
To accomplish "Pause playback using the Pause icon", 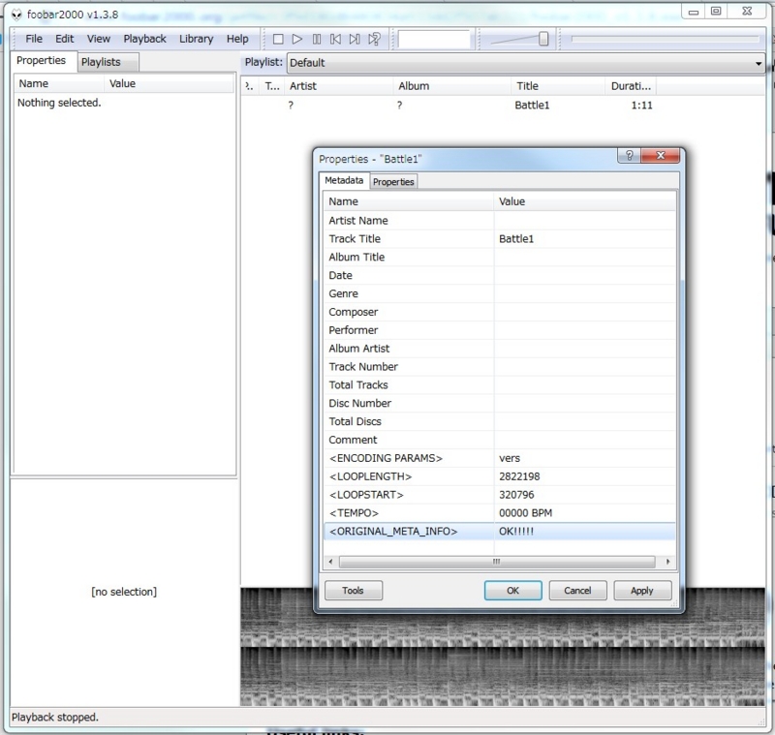I will (x=317, y=39).
